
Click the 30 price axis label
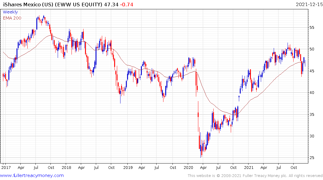point(312,136)
